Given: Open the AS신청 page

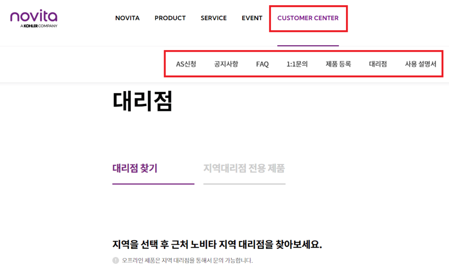Looking at the screenshot, I should pyautogui.click(x=185, y=64).
